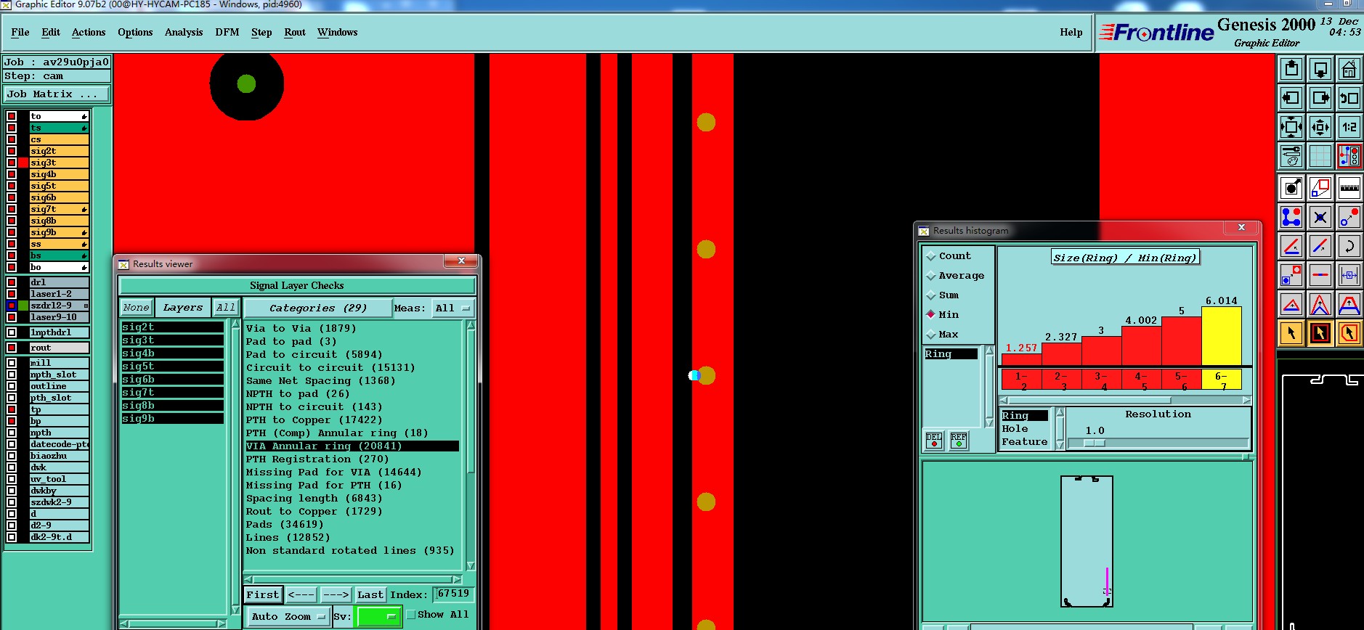Choose the black-background rectangle select pointer

click(x=1320, y=333)
